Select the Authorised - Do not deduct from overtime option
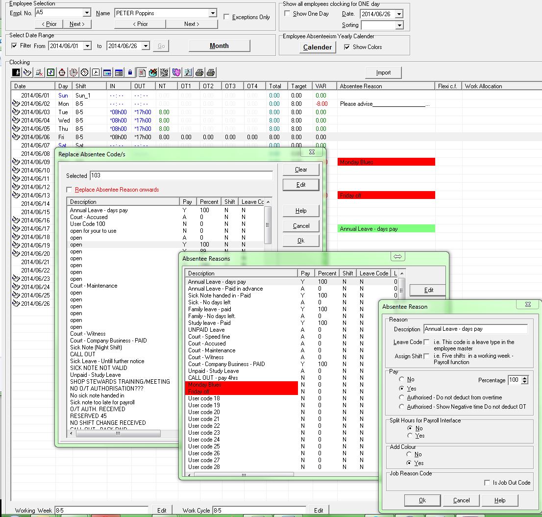Viewport: 542px width, 517px height. point(402,397)
